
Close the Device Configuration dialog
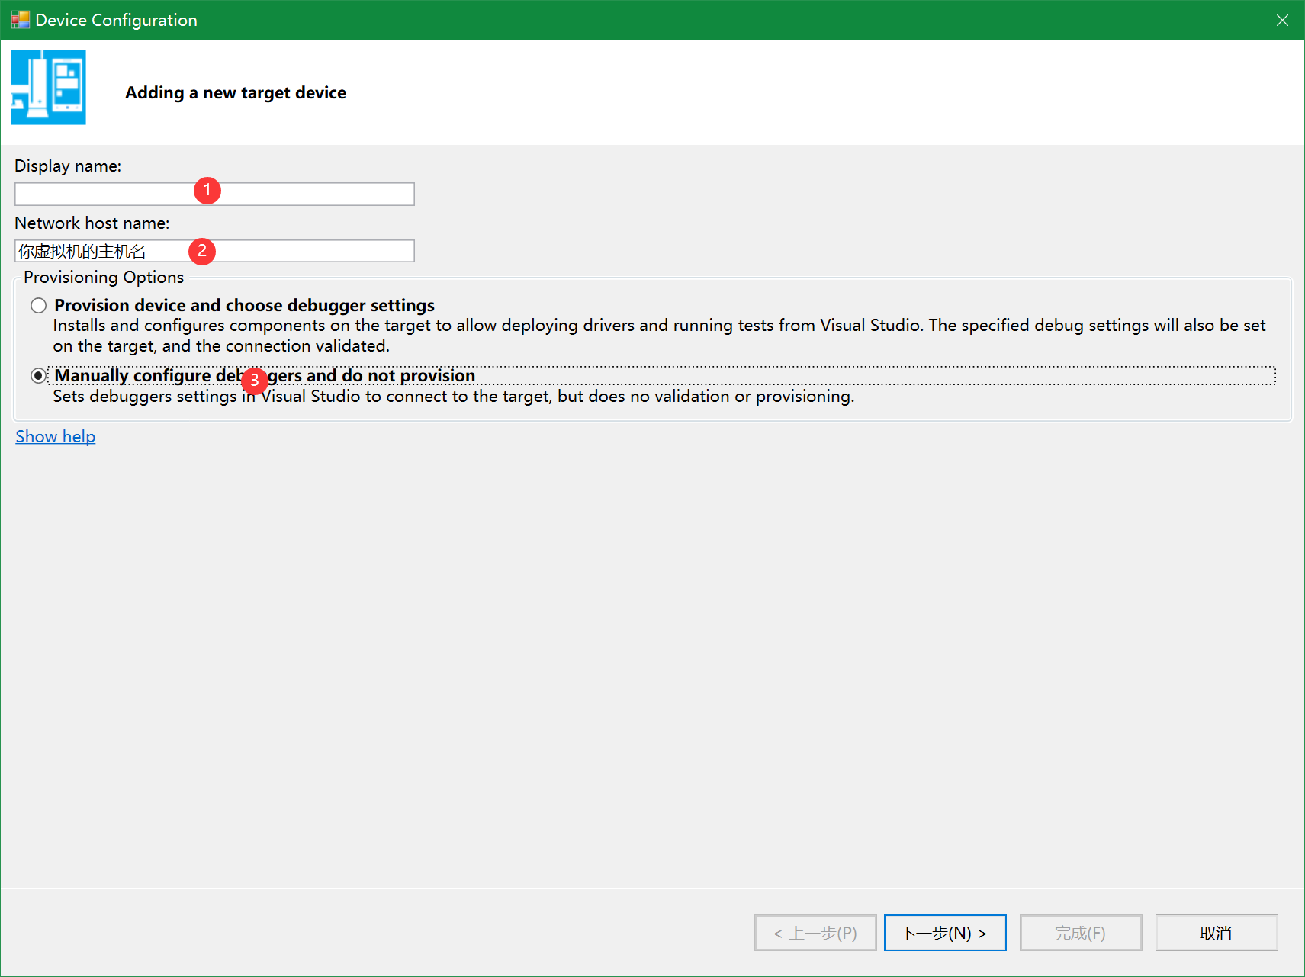pos(1282,20)
